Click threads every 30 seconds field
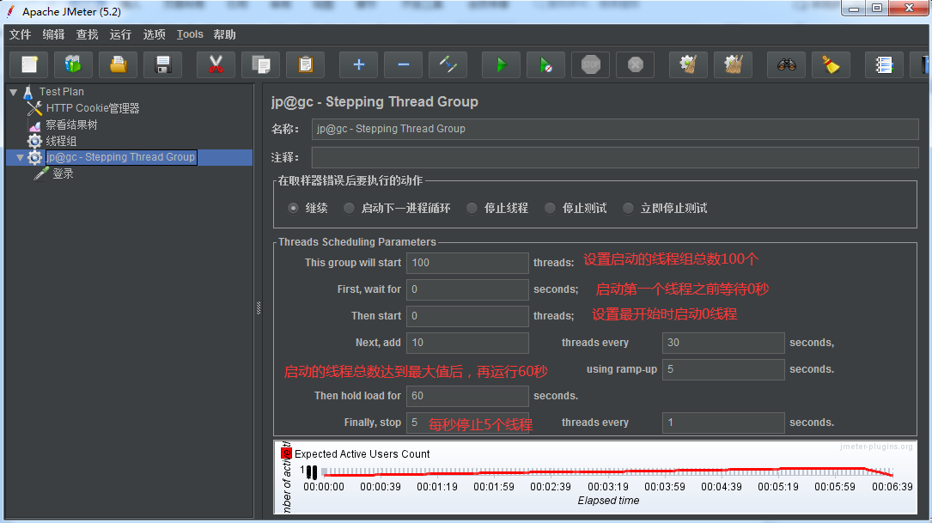The image size is (932, 523). tap(723, 343)
